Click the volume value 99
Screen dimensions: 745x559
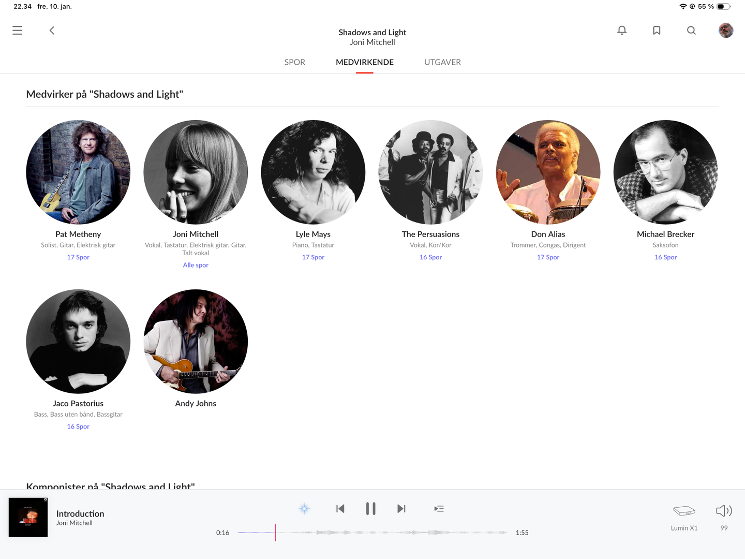coord(724,528)
